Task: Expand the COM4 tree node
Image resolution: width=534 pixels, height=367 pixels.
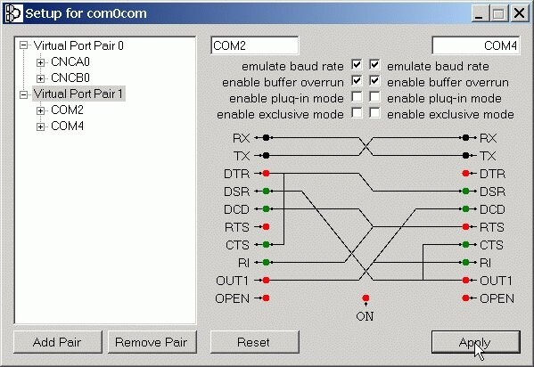Action: (40, 127)
